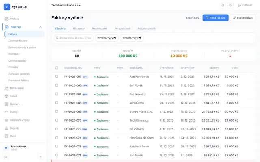Toggle dark mode moon icon in header
The height and width of the screenshot is (162, 260).
230,5
